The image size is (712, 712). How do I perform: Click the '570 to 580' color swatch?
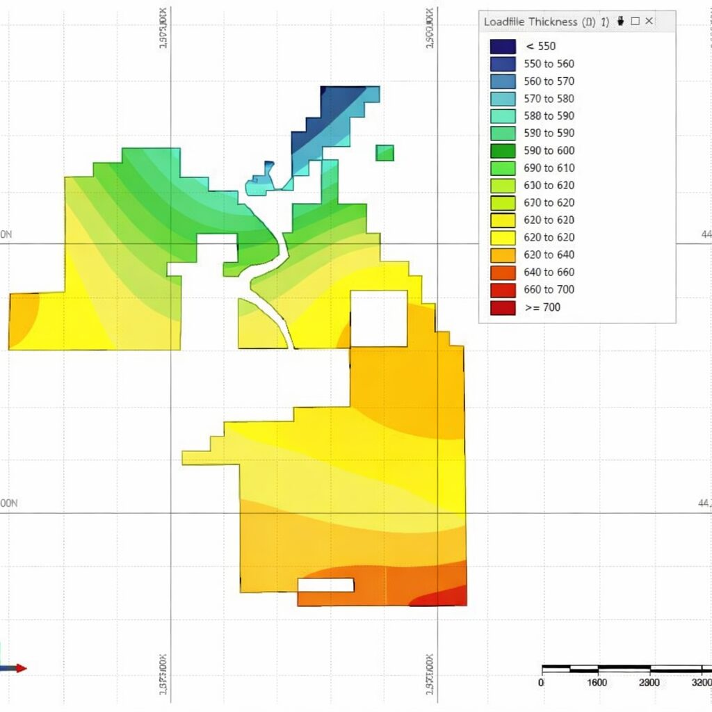tap(503, 99)
